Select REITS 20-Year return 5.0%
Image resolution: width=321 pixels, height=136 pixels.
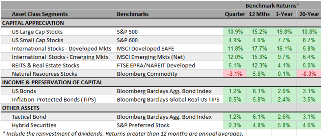pos(309,66)
